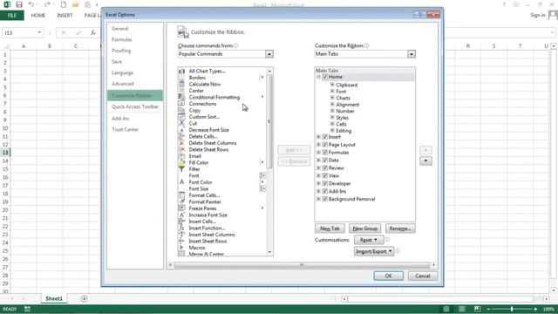Click the dialog horizontal scrollbar
This screenshot has width=558, height=314.
[x=302, y=265]
